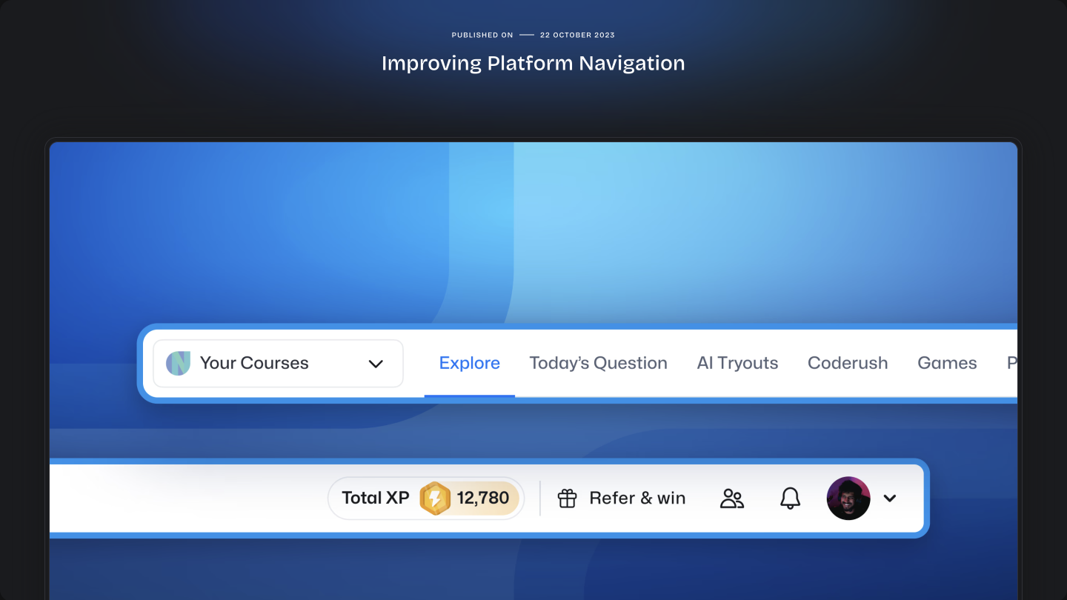
Task: Click the Refer & win link
Action: tap(637, 498)
